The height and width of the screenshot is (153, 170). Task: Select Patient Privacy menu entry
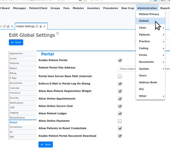pyautogui.click(x=150, y=14)
